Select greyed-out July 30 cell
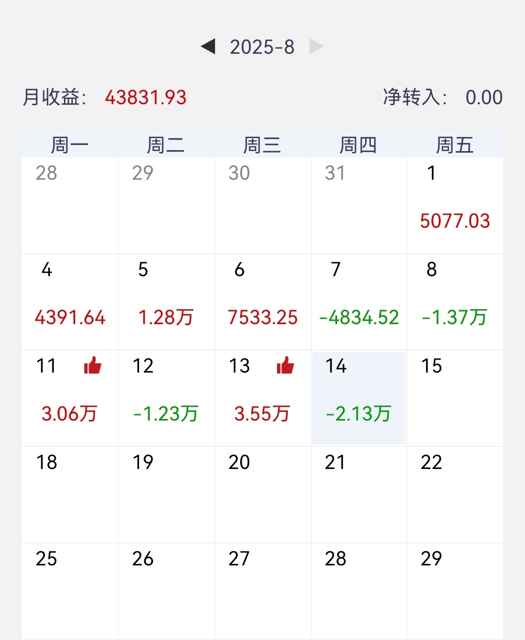Screen dimensions: 525x640 [262, 205]
